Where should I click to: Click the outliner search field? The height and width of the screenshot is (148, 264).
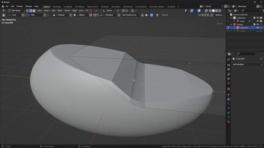[250, 11]
